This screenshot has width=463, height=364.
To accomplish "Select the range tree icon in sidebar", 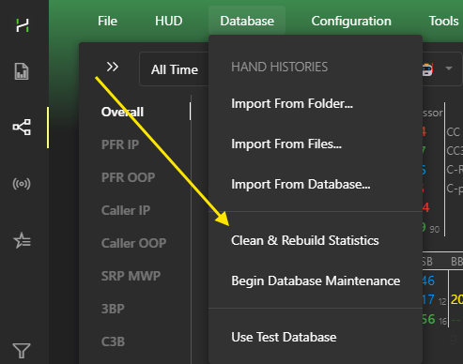I will [22, 127].
